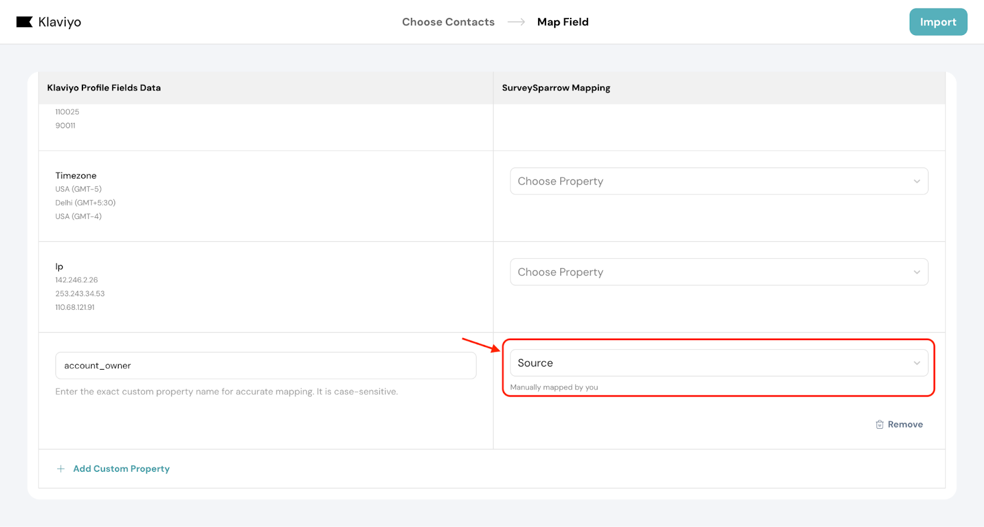The image size is (984, 527).
Task: Click the arrow icon between the wizard steps
Action: (x=516, y=22)
